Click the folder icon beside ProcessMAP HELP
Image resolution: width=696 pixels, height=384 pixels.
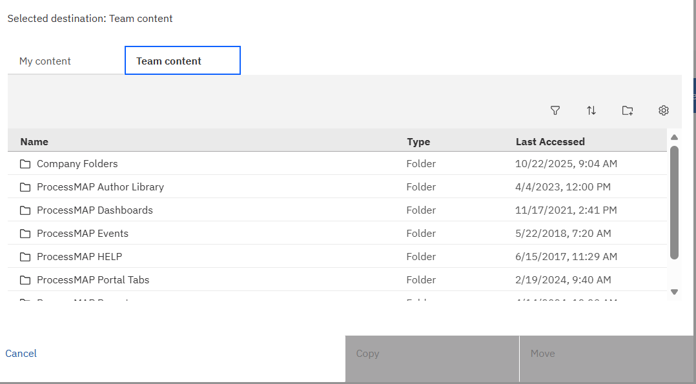pos(25,257)
